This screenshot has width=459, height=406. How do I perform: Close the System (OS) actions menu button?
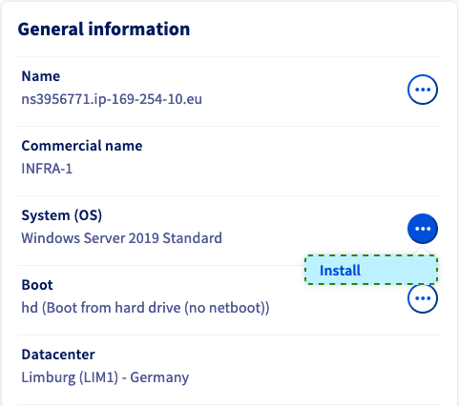[423, 229]
